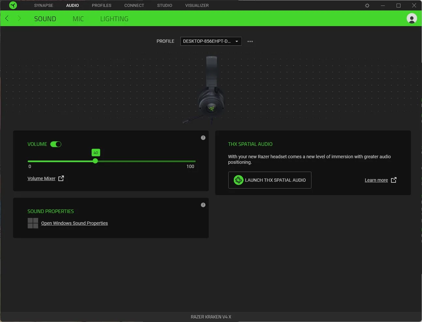422x322 pixels.
Task: Click help icon in Volume panel
Action: pos(203,138)
